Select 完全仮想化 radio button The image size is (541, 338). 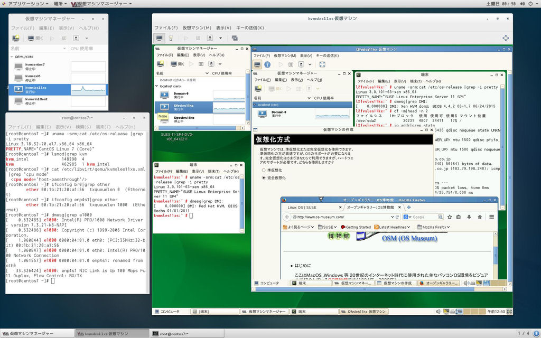pos(264,178)
